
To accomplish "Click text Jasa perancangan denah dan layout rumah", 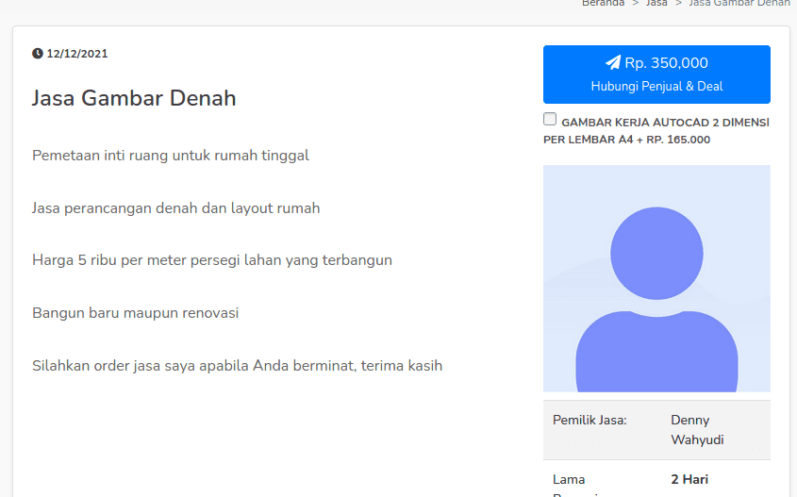I will point(175,208).
